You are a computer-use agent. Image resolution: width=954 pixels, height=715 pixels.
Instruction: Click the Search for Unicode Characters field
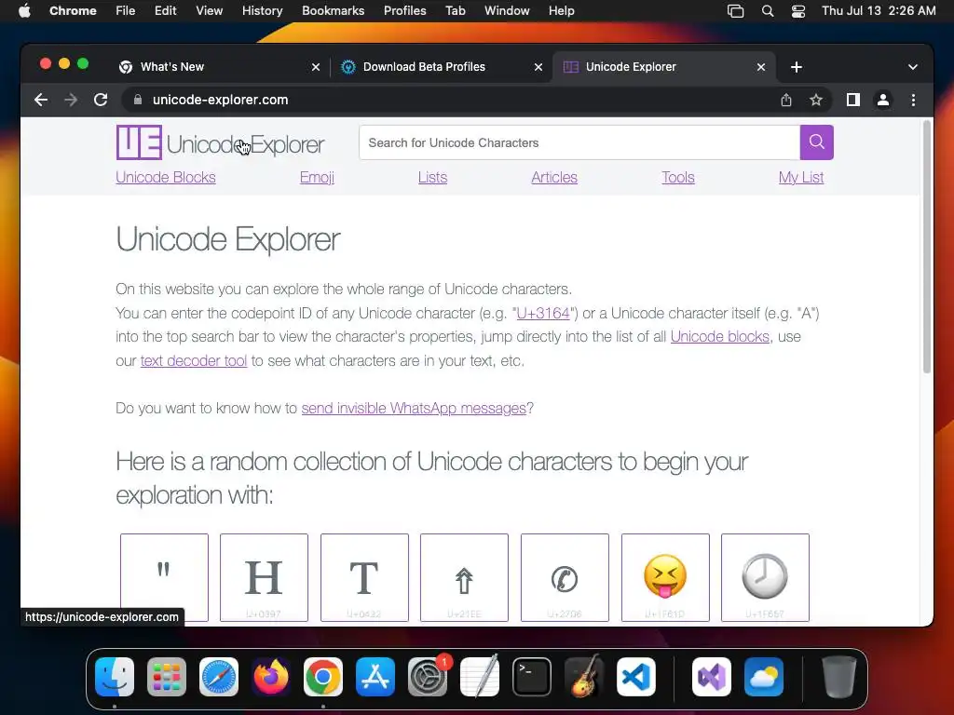579,142
